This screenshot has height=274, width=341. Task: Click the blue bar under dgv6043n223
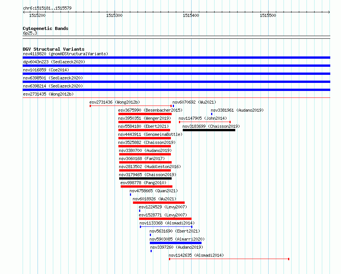point(176,66)
